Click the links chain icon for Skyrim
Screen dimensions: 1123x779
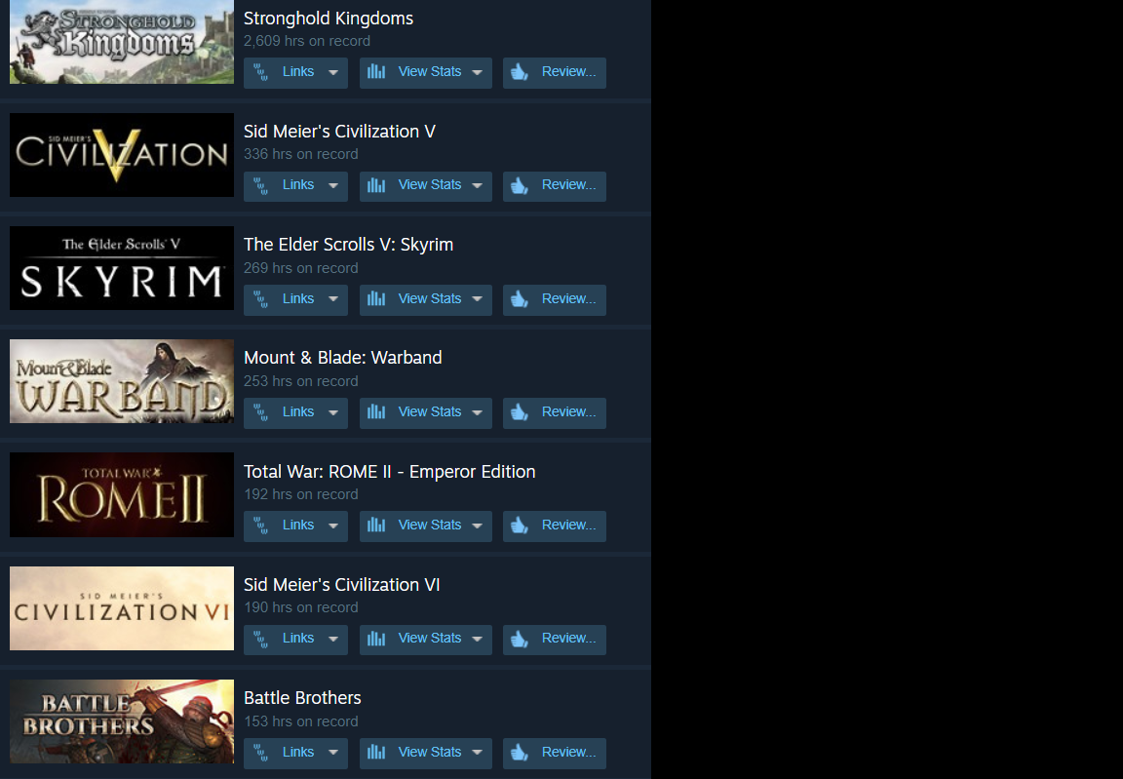[260, 298]
